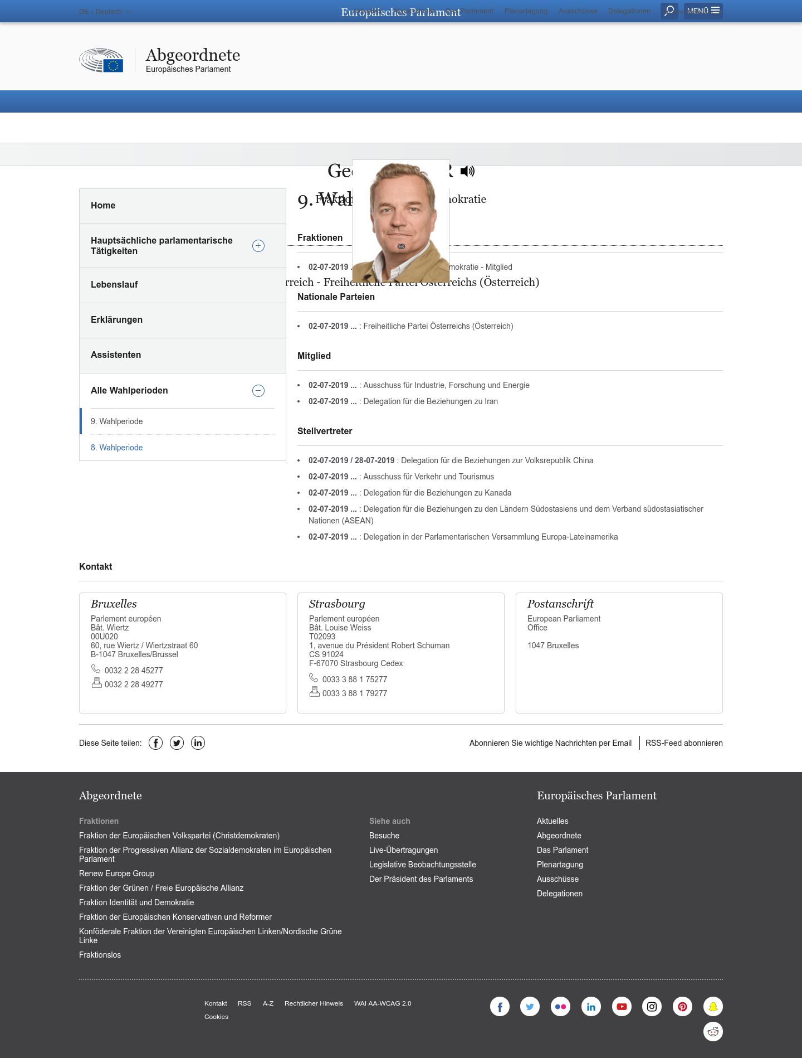Click the European Parliament logo
Screen dimensions: 802x1058
[101, 60]
